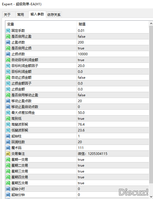Click the integer icon beside 移动止盈启动点数
The height and width of the screenshot is (199, 153).
tap(8, 107)
